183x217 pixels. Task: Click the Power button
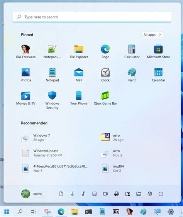pyautogui.click(x=161, y=194)
